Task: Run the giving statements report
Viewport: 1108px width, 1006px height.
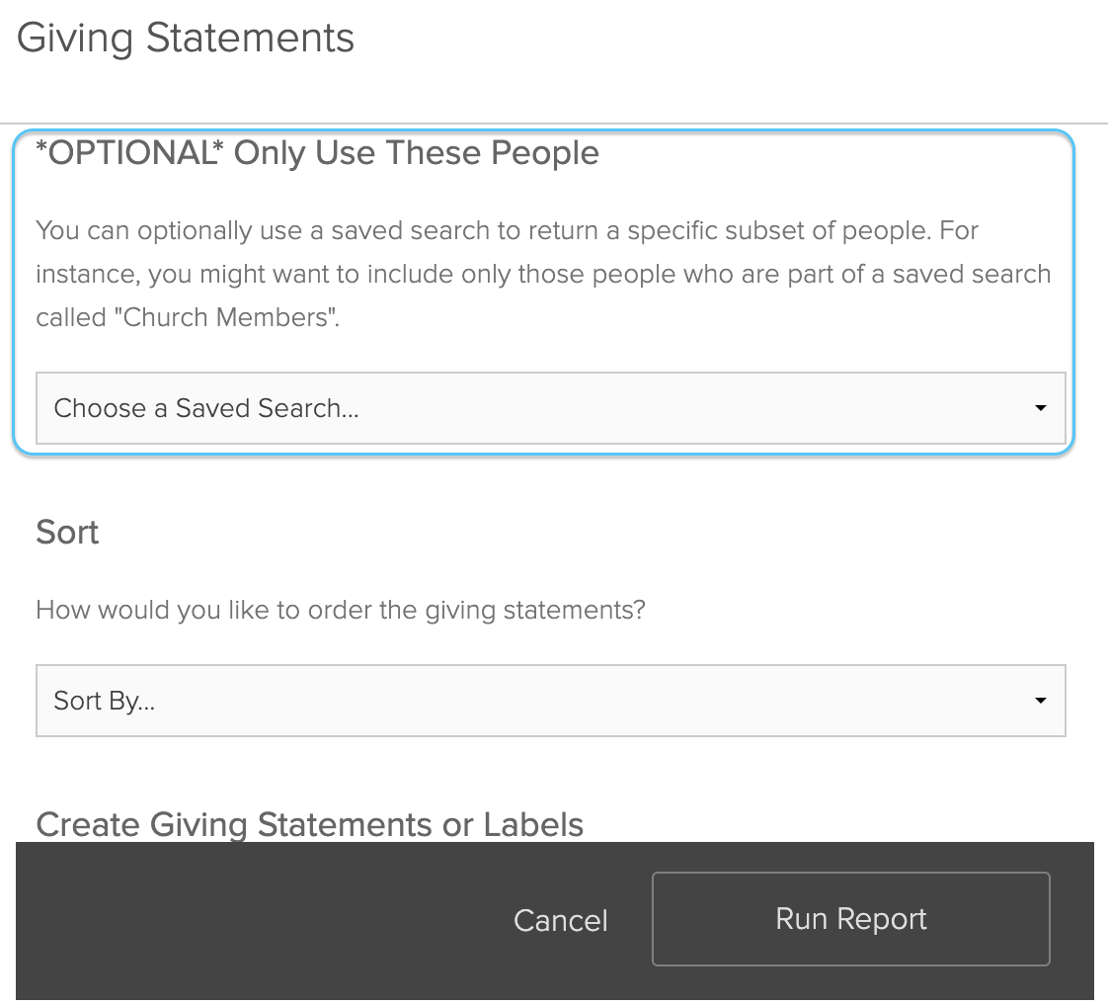Action: point(850,918)
